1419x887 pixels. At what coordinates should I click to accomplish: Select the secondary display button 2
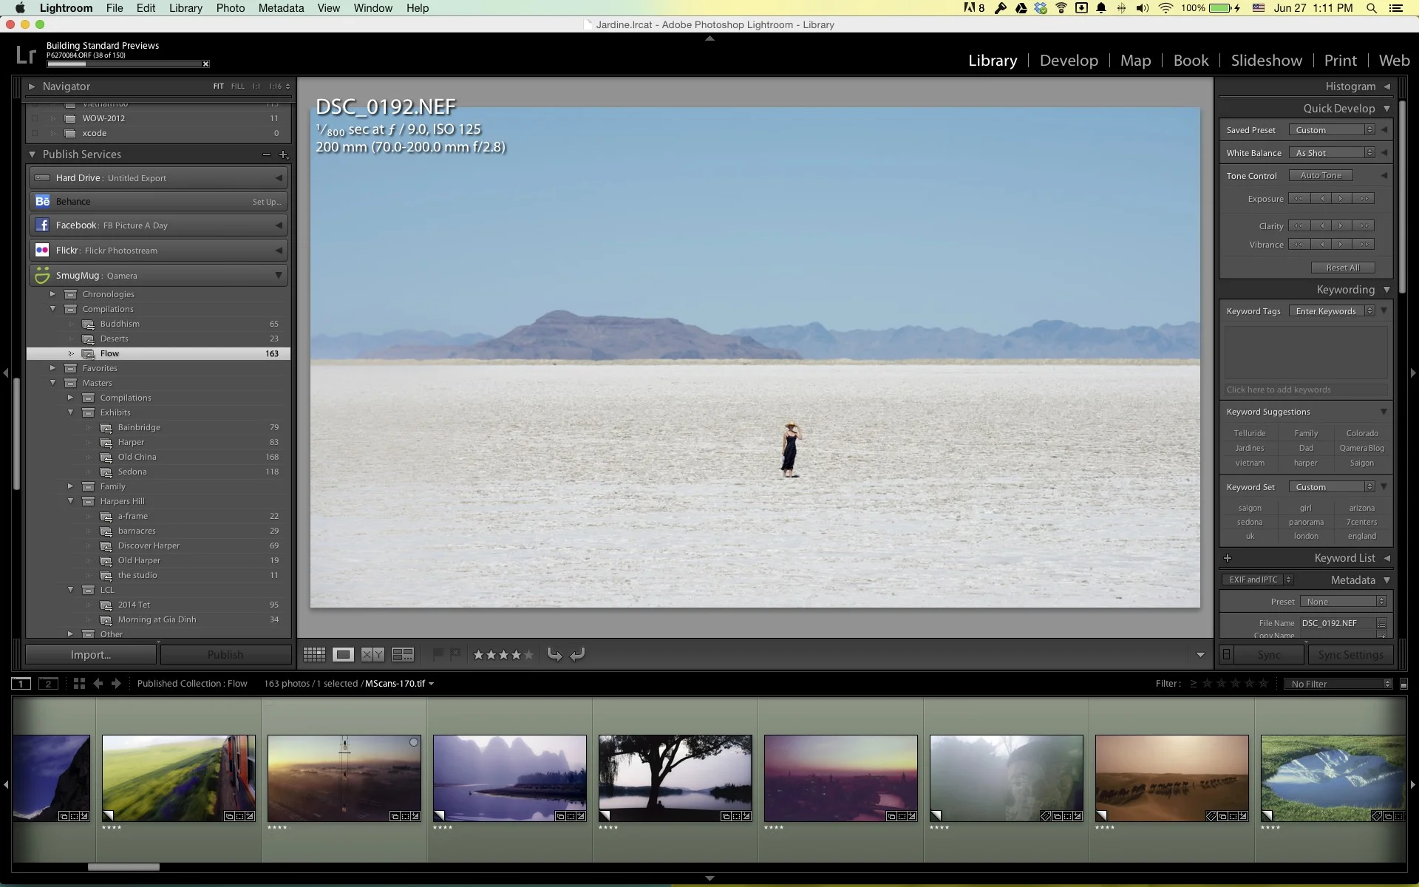(48, 684)
